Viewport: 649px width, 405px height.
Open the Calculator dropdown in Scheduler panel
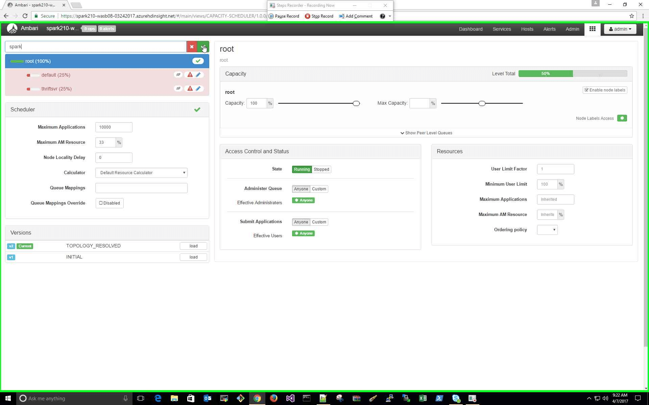141,172
